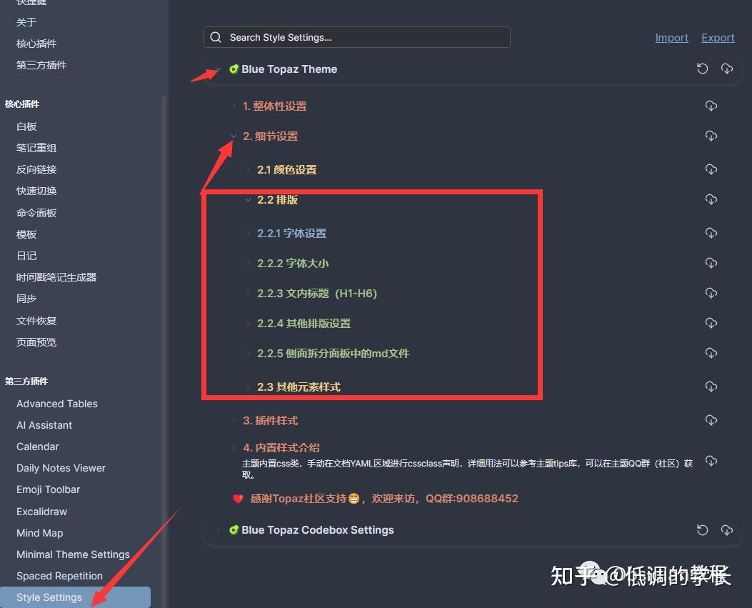Image resolution: width=752 pixels, height=608 pixels.
Task: Reset Blue Topaz Codebox Settings icon
Action: (x=702, y=530)
